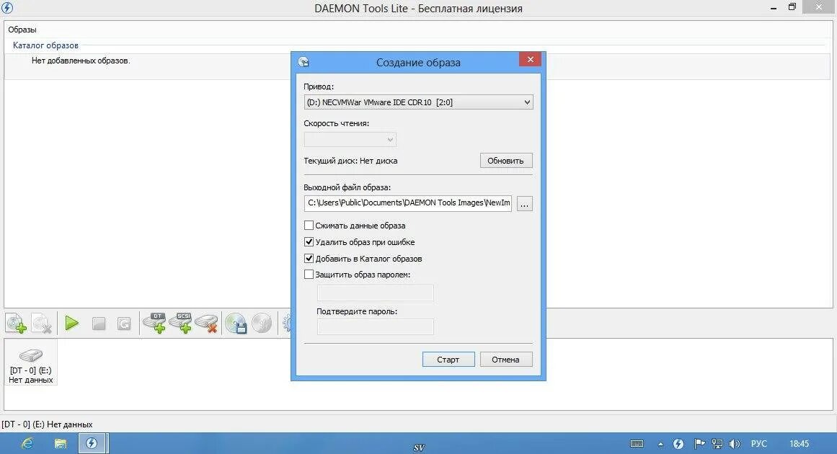Click the Отмена button
Screen dimensions: 837x454
point(505,360)
